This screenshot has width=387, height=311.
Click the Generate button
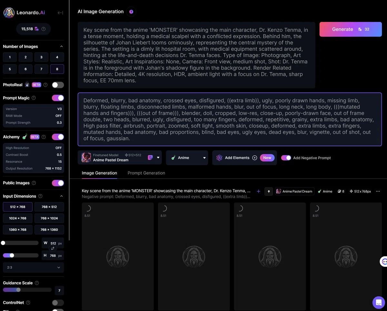(351, 29)
